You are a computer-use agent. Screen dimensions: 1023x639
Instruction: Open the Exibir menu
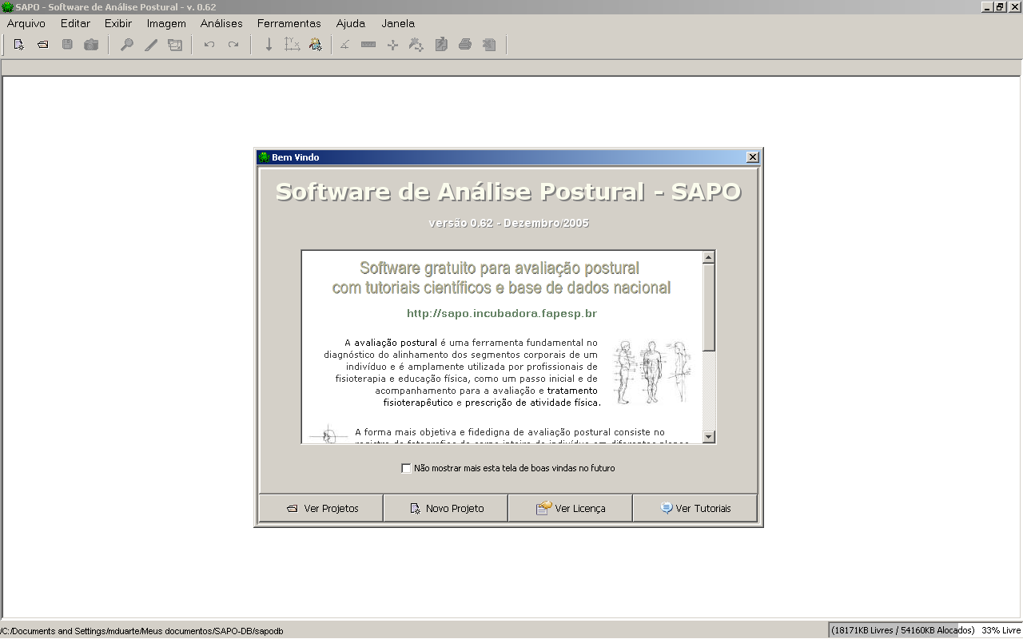(118, 23)
